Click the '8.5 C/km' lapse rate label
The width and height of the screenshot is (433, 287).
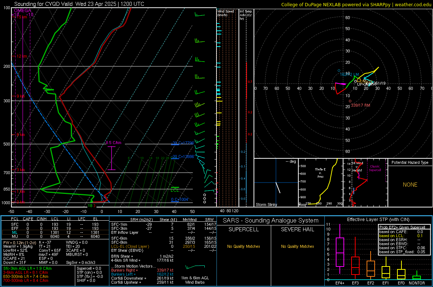click(x=113, y=143)
